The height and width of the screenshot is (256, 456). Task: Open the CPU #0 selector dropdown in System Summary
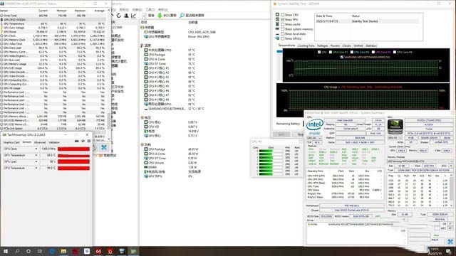tap(314, 138)
